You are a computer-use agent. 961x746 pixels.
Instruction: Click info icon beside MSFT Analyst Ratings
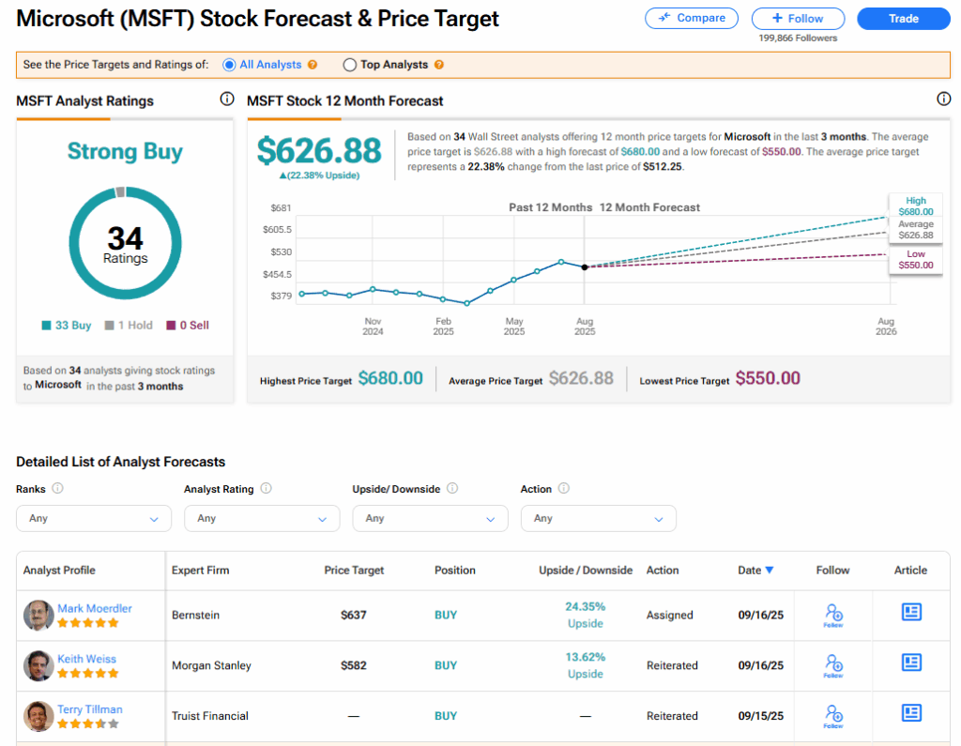tap(226, 99)
